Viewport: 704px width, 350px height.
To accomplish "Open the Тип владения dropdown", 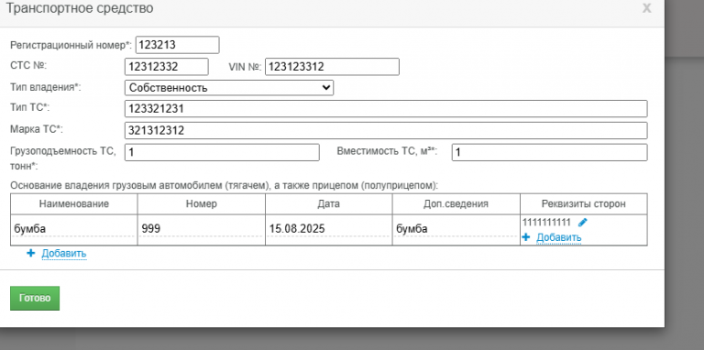I will (229, 88).
